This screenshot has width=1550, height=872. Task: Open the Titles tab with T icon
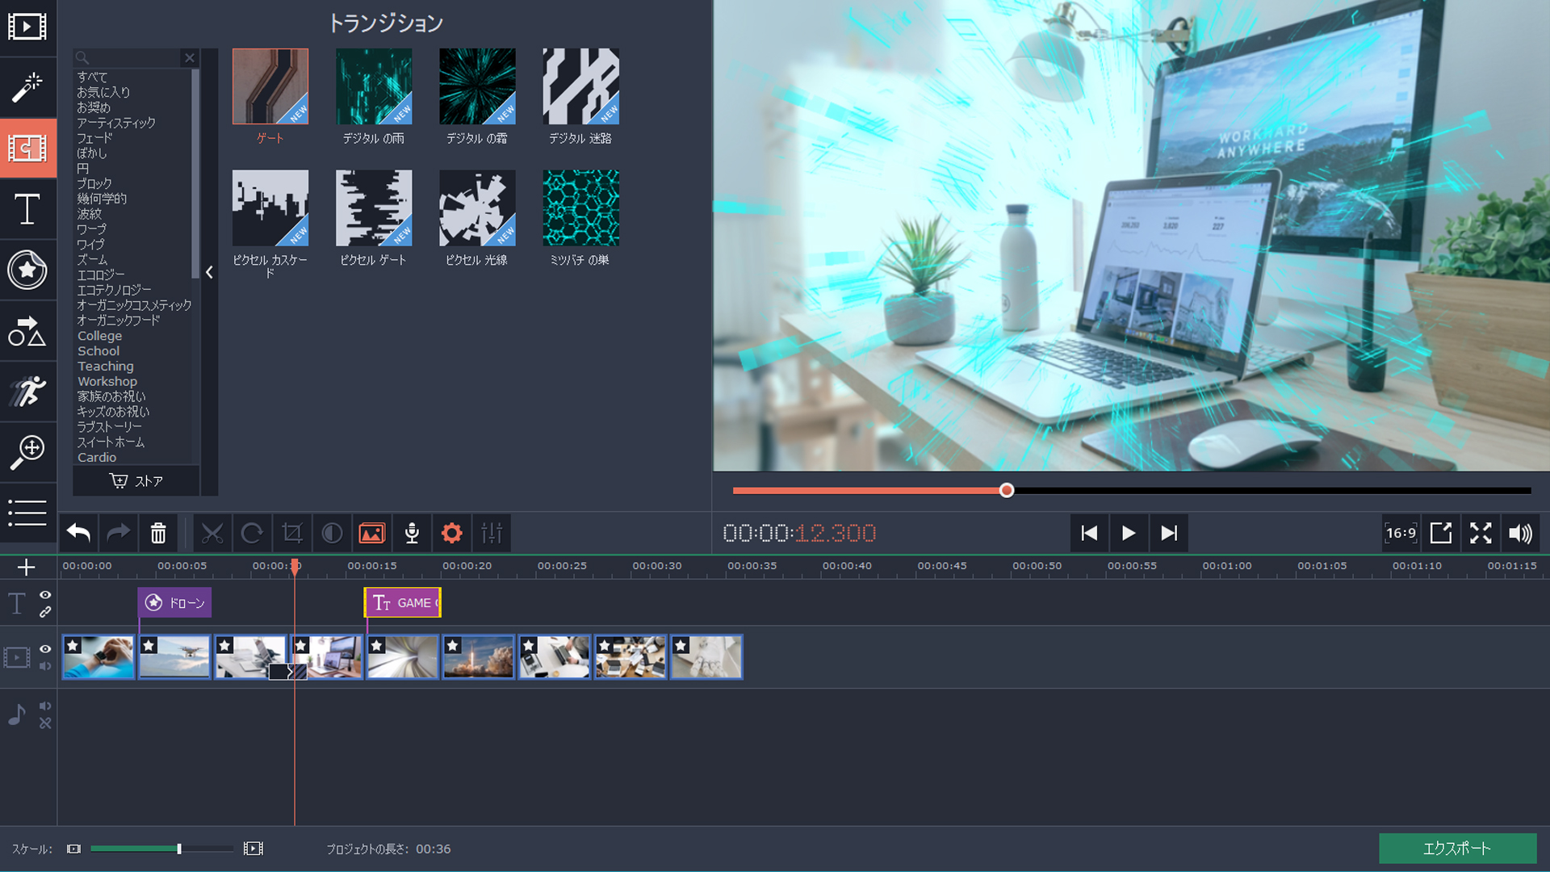(x=27, y=210)
